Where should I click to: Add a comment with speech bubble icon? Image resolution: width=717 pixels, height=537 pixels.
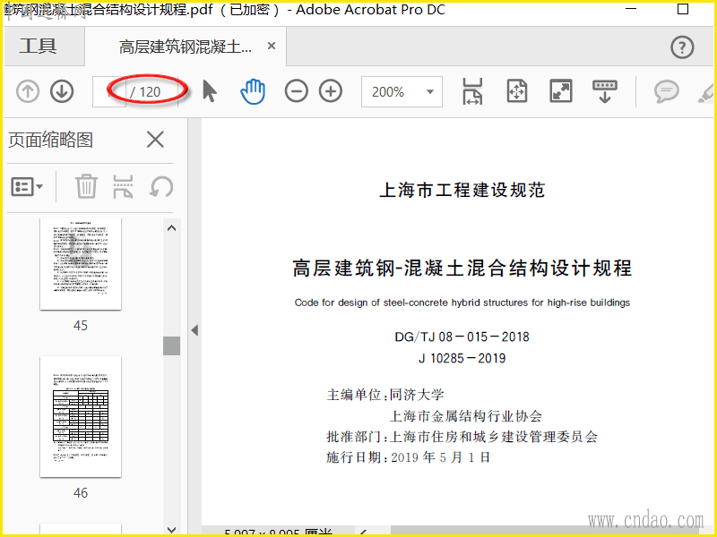tap(666, 91)
